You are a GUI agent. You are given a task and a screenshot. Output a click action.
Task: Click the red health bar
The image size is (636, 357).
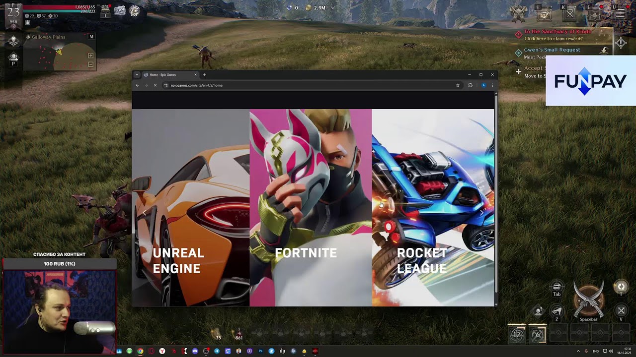point(59,7)
